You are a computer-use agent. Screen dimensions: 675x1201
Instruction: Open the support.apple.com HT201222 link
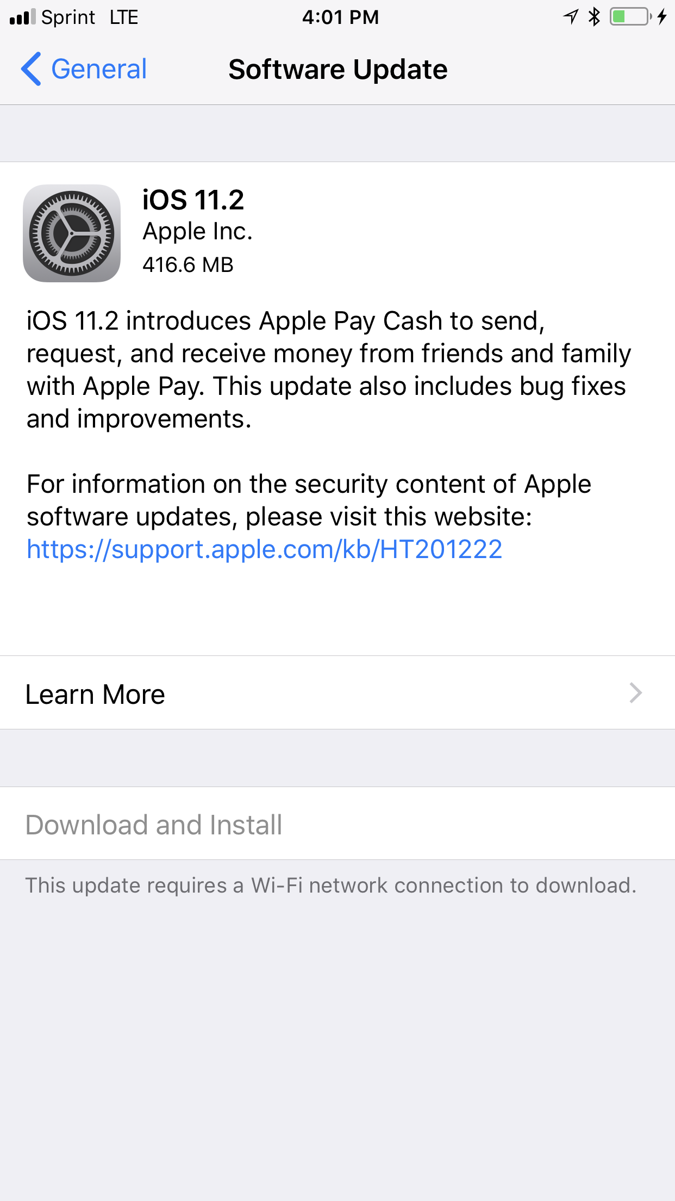(264, 549)
